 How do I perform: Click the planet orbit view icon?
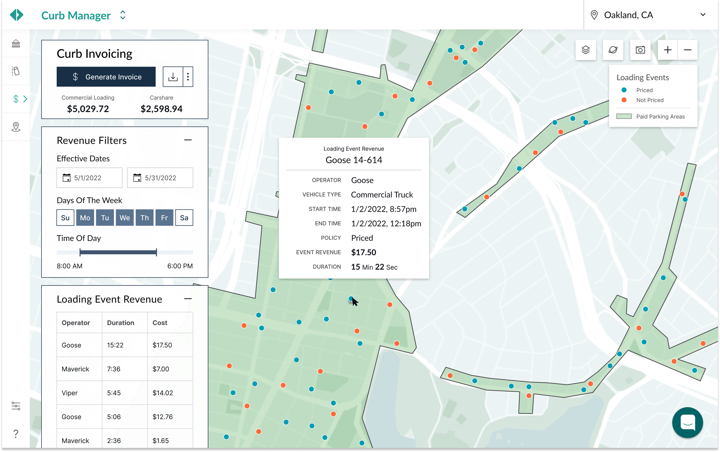pos(613,50)
